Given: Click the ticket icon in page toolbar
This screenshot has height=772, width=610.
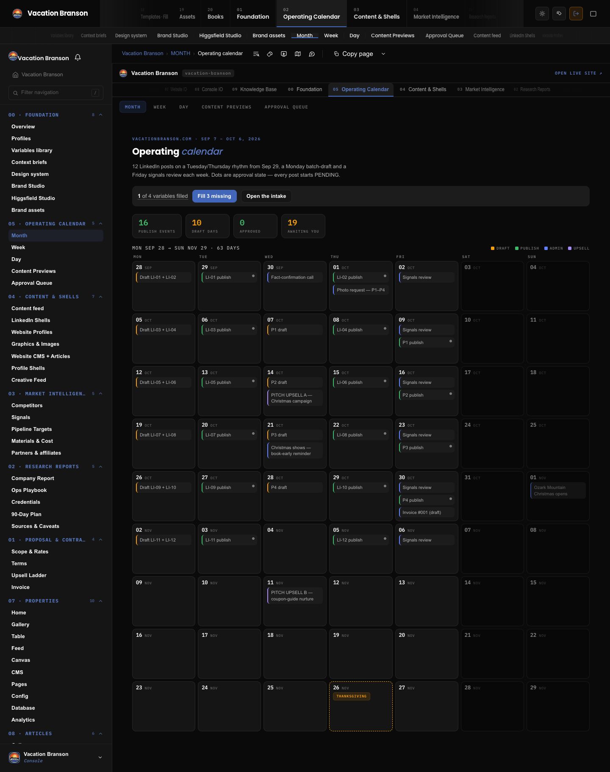Looking at the screenshot, I should point(270,54).
